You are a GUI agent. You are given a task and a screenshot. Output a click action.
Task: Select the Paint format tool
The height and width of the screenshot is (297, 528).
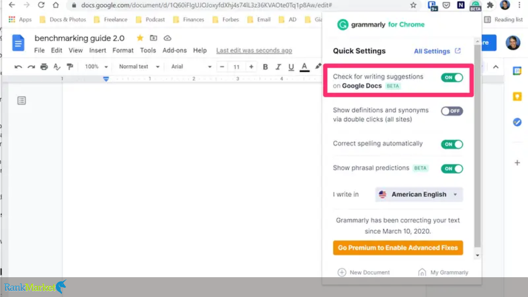pyautogui.click(x=70, y=67)
